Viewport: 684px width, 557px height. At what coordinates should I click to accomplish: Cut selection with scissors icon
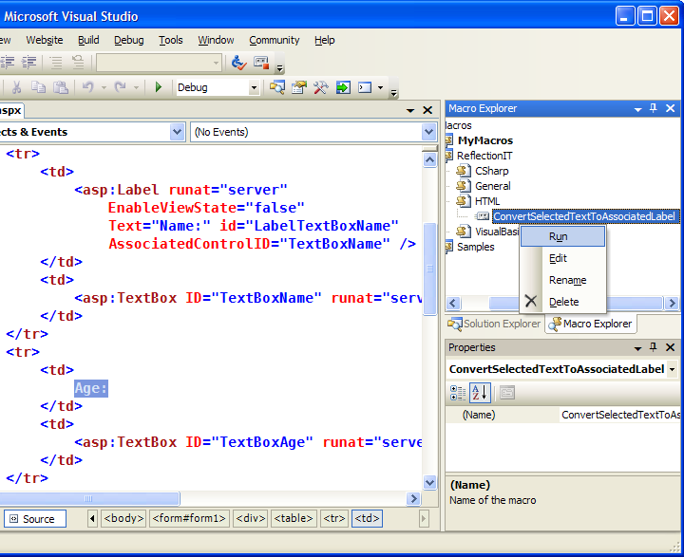pyautogui.click(x=16, y=87)
